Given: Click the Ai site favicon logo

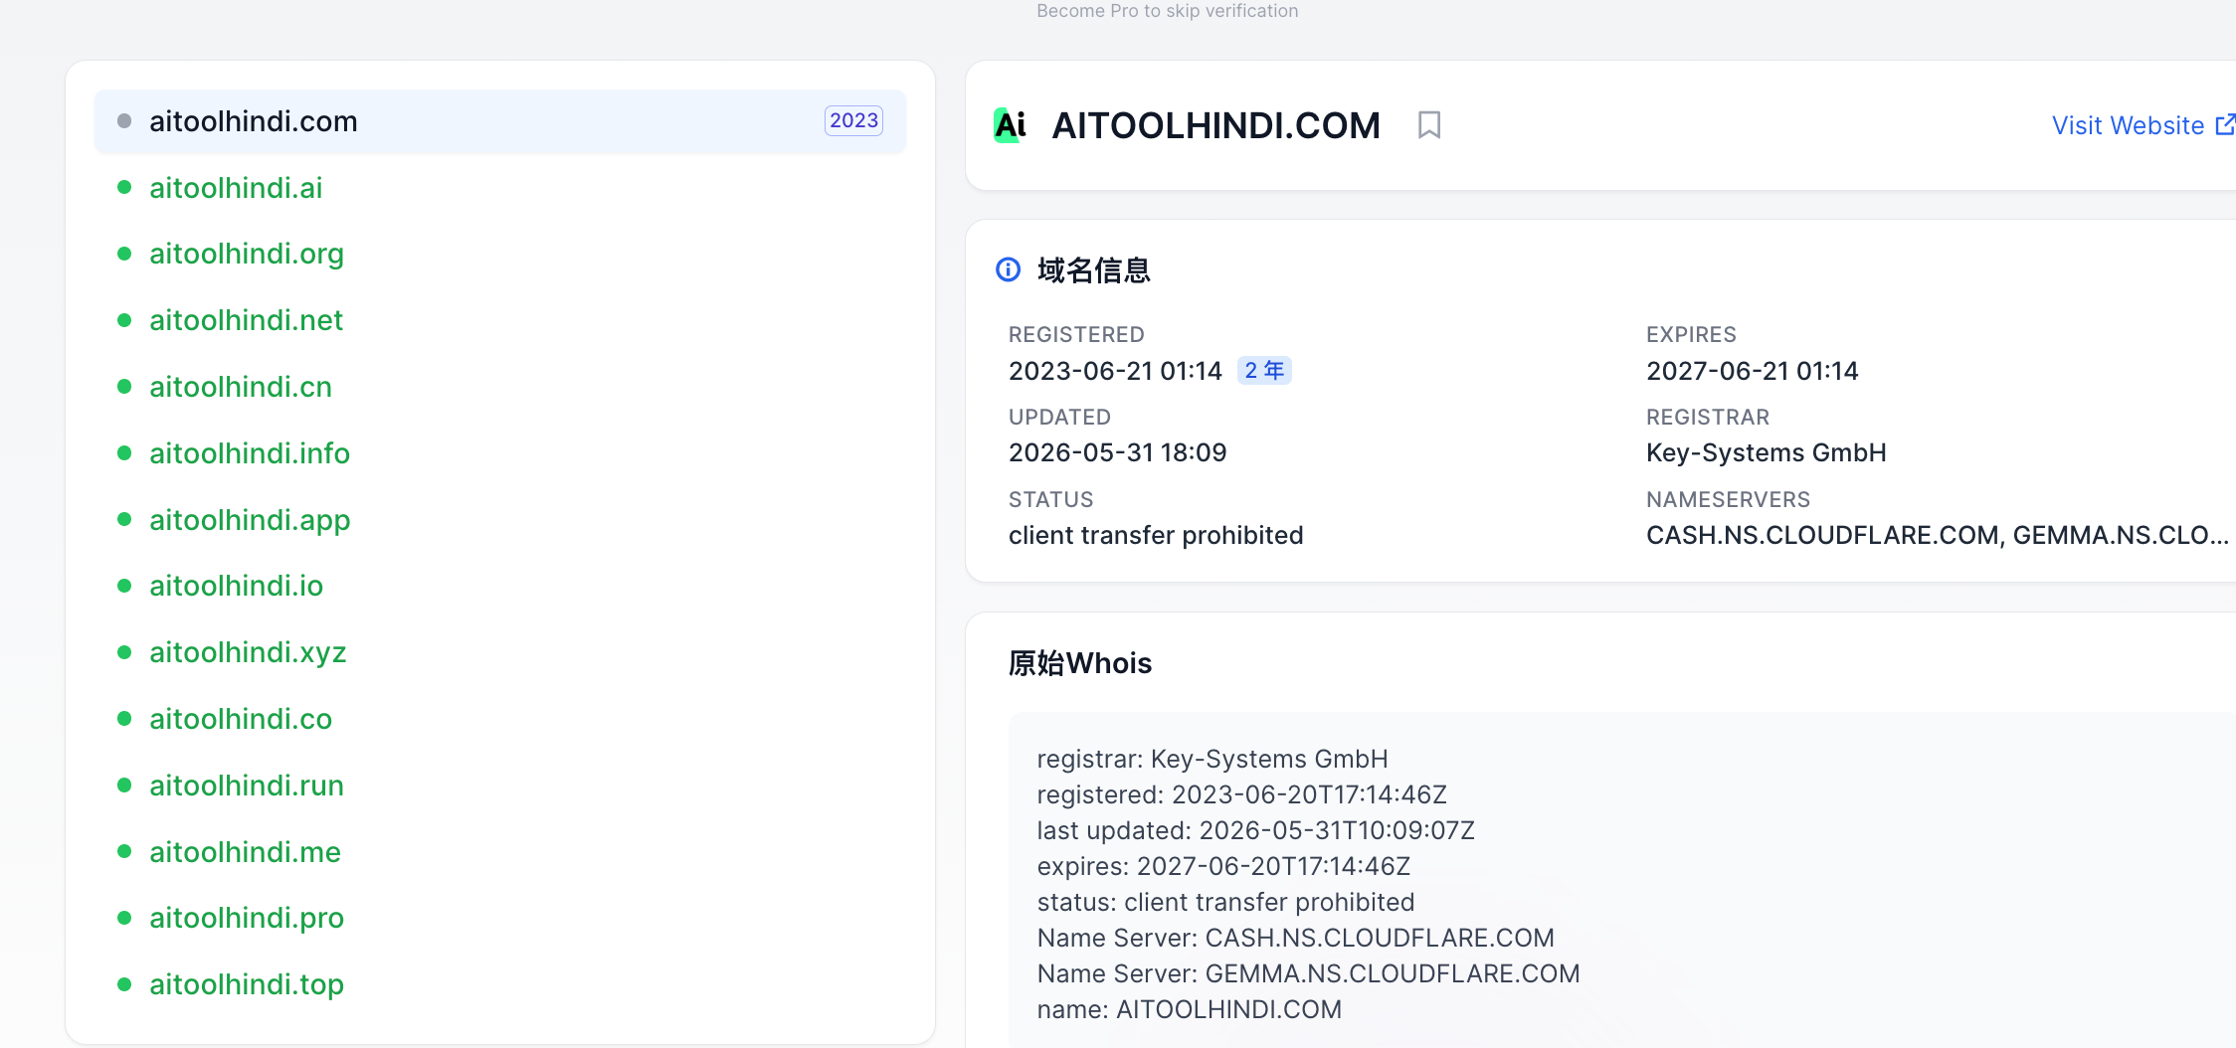Looking at the screenshot, I should point(1010,125).
